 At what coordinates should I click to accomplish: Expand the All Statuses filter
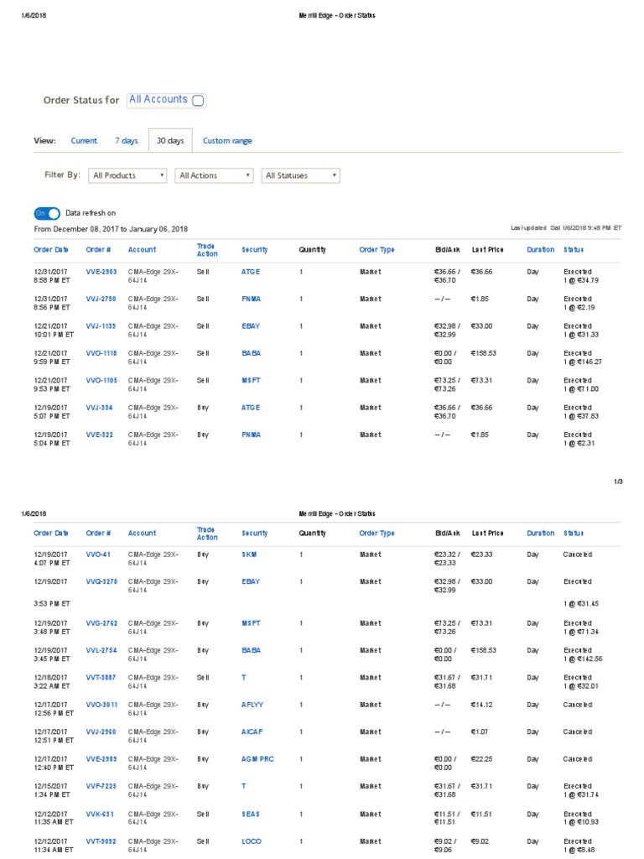point(301,175)
